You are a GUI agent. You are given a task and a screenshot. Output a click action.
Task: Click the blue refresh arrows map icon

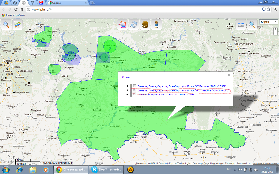(x=134, y=24)
